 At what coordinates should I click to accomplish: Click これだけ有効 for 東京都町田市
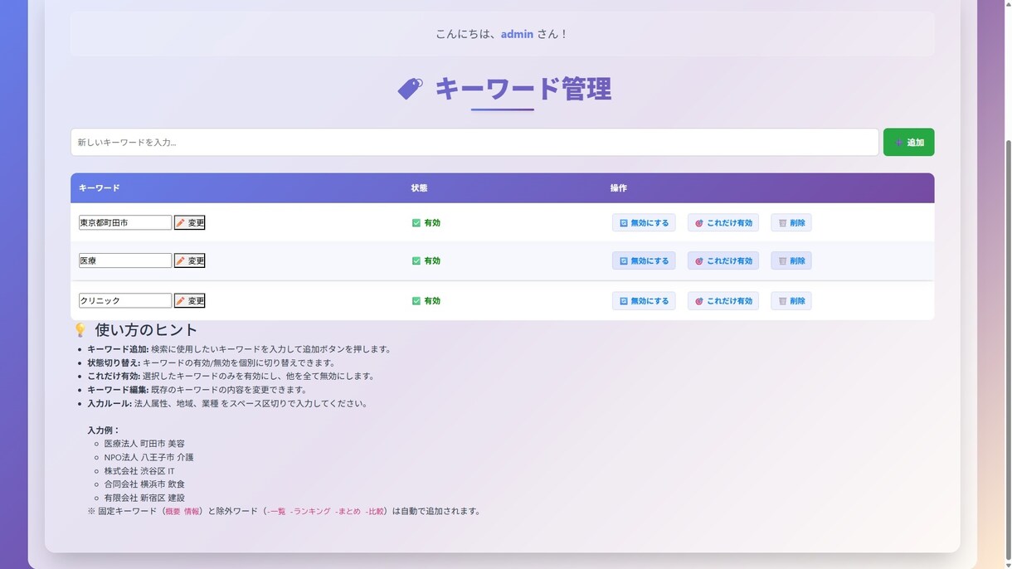tap(723, 222)
